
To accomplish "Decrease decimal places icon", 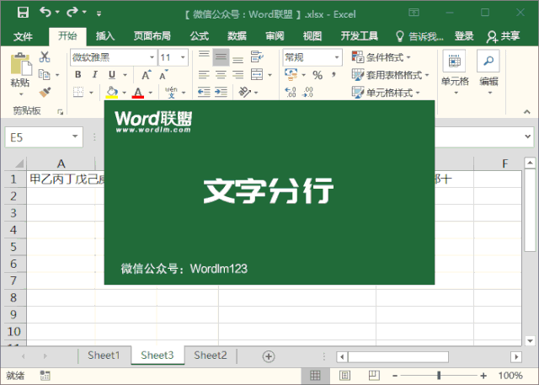I will pos(307,92).
